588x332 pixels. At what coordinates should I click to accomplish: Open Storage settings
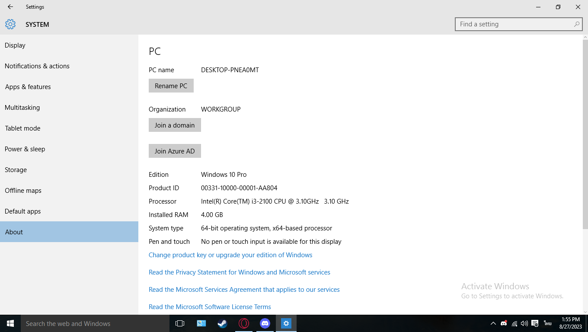(69, 170)
